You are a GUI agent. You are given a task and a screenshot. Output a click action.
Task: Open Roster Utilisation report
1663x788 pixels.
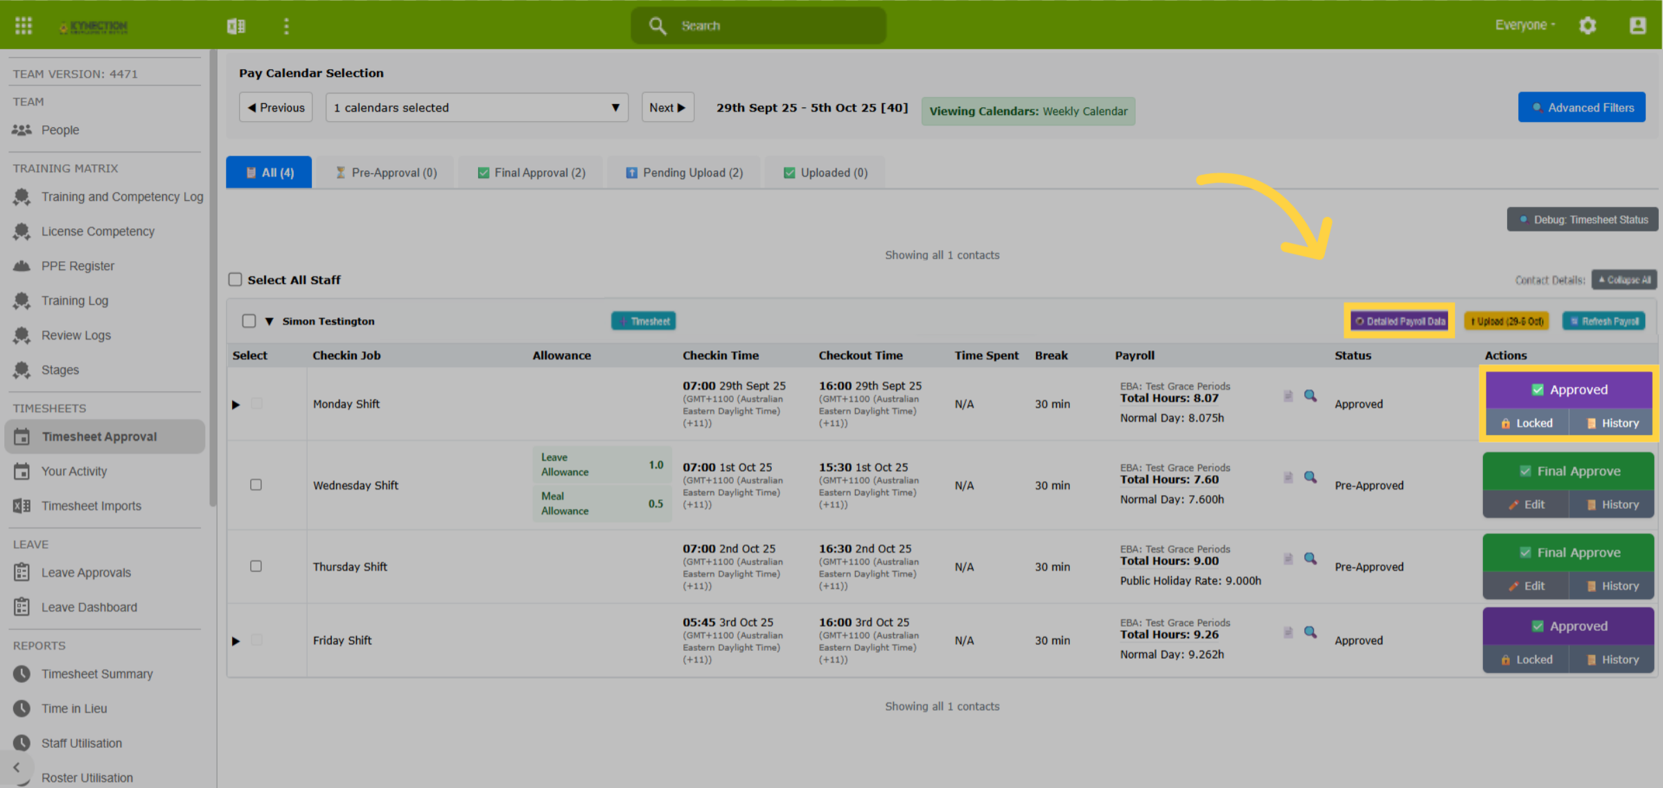click(87, 778)
